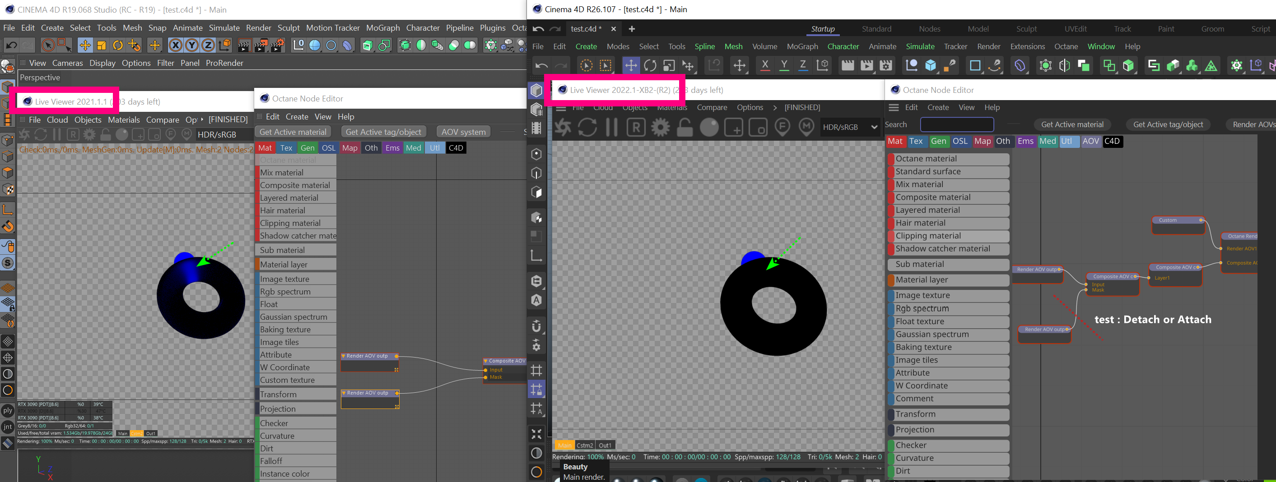Select the Live Selection tool in R19

click(x=47, y=46)
